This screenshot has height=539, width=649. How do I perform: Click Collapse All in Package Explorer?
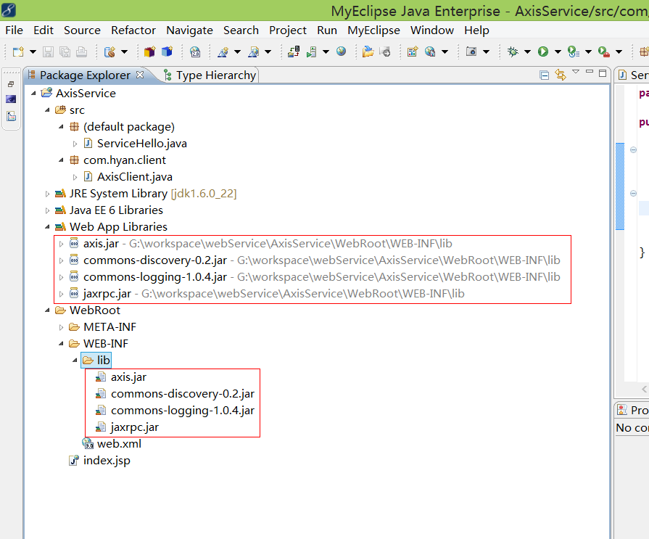[545, 75]
